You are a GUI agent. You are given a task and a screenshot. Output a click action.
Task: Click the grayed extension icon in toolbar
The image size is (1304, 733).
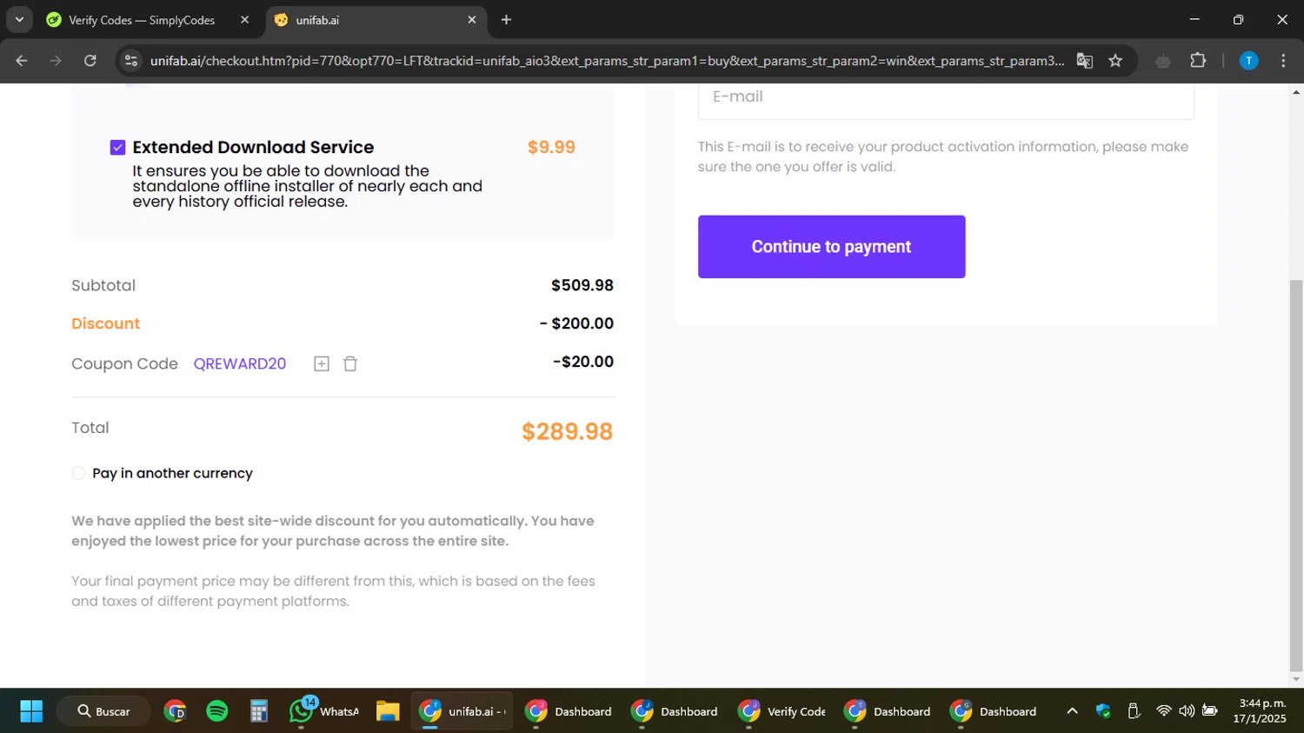point(1163,61)
